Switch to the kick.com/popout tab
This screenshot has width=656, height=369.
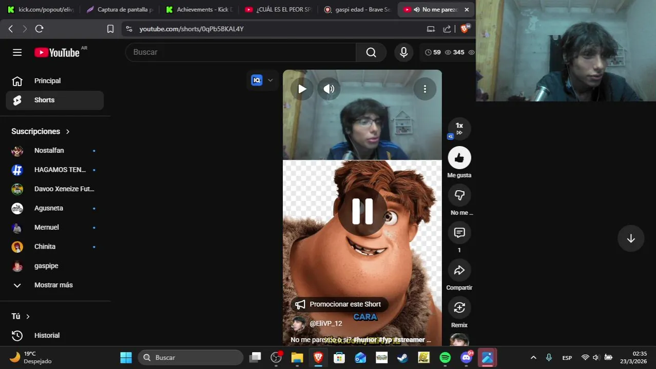coord(40,9)
